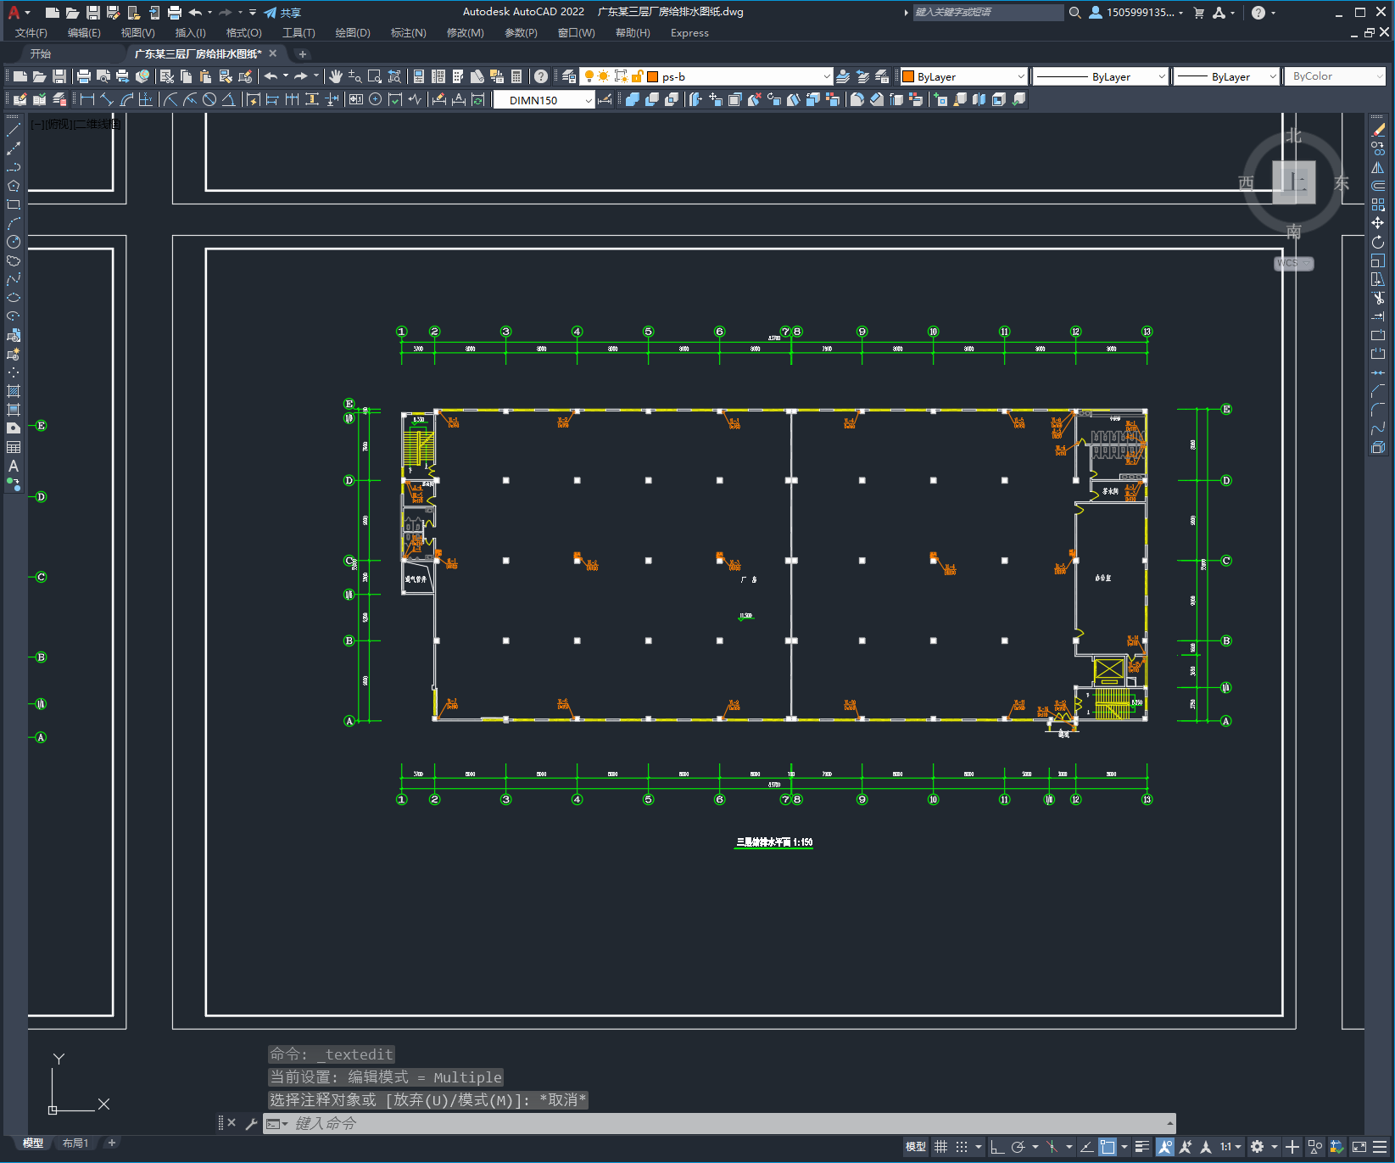Open the 文件(F) menu
Image resolution: width=1395 pixels, height=1163 pixels.
(x=31, y=32)
